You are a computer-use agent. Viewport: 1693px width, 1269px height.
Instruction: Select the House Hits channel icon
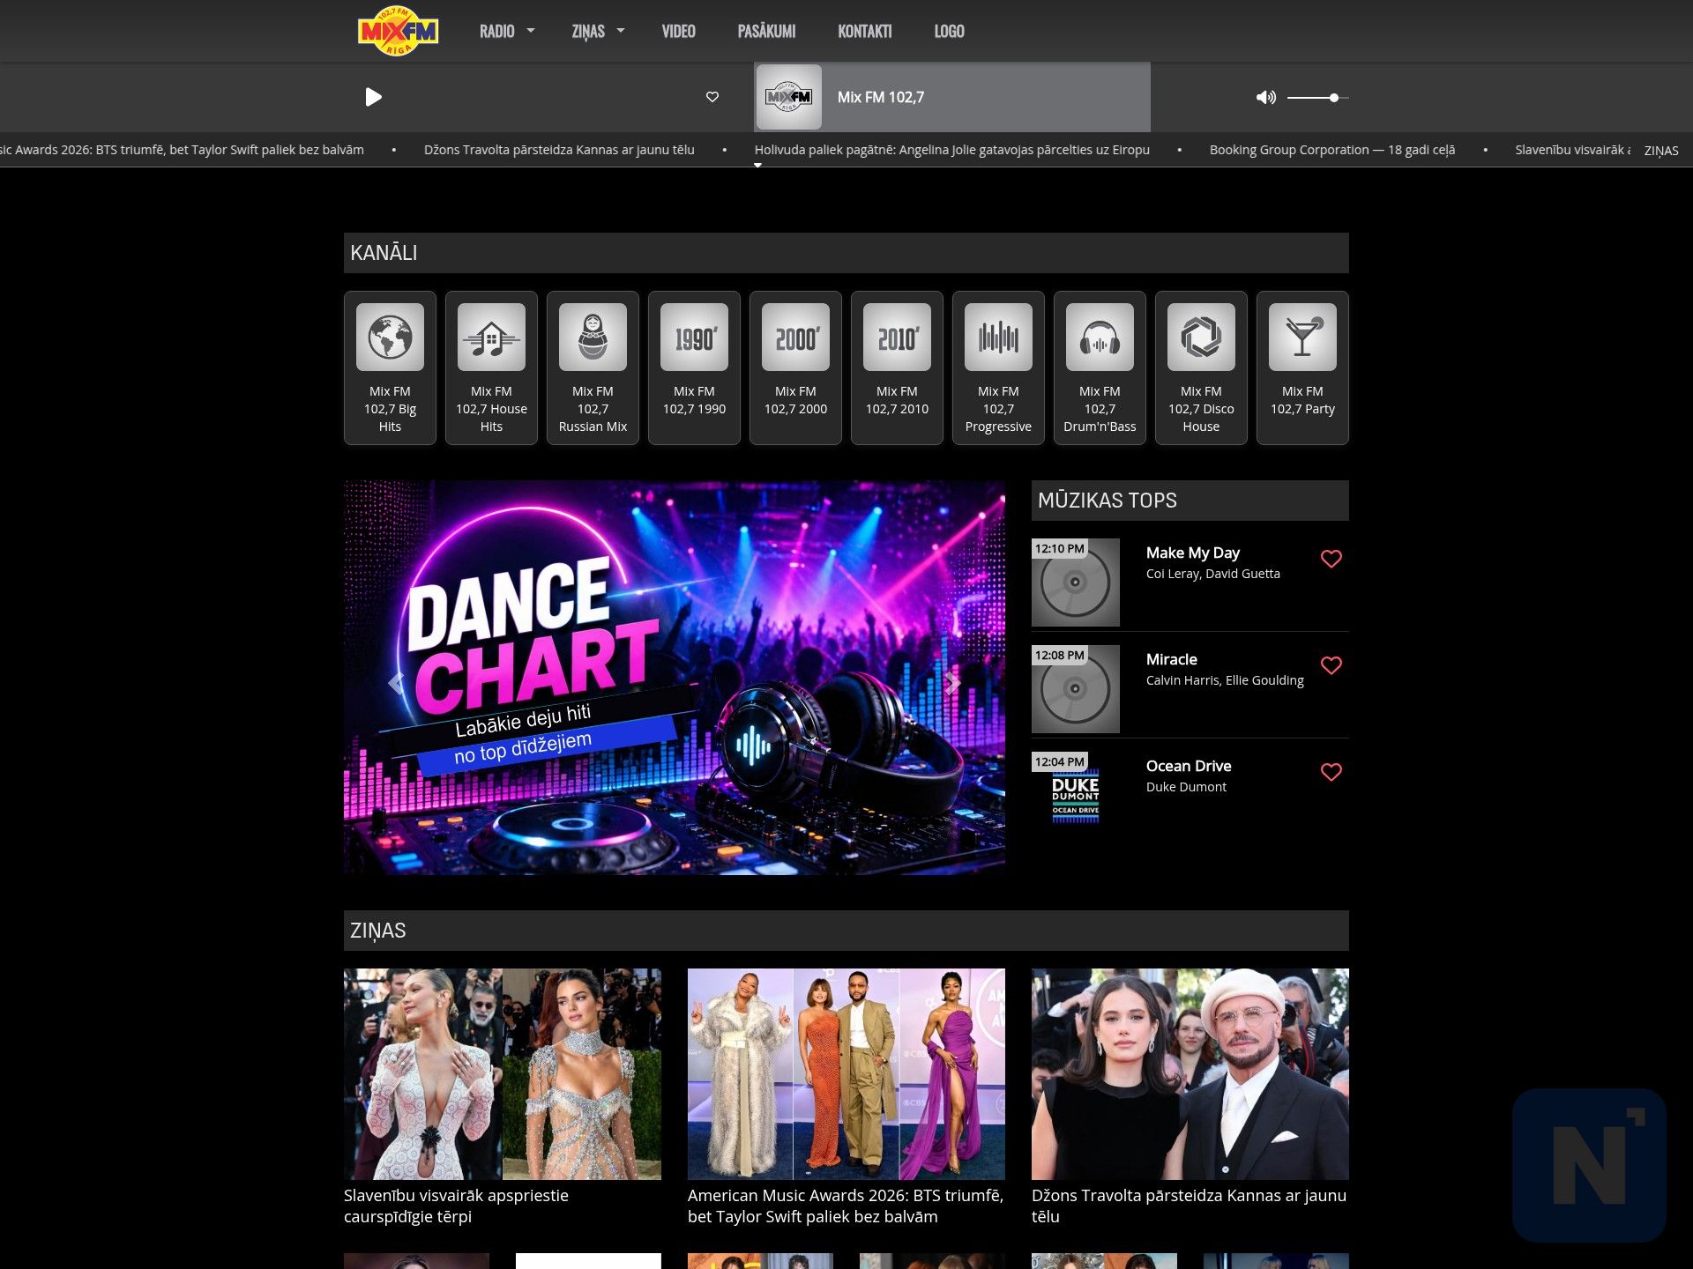click(x=491, y=337)
